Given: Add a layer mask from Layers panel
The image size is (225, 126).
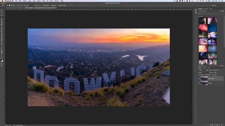Looking at the screenshot, I should point(212,125).
